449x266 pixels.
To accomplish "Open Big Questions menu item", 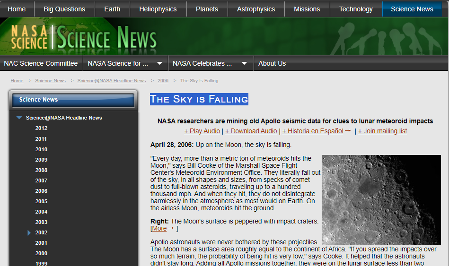I will click(x=64, y=9).
